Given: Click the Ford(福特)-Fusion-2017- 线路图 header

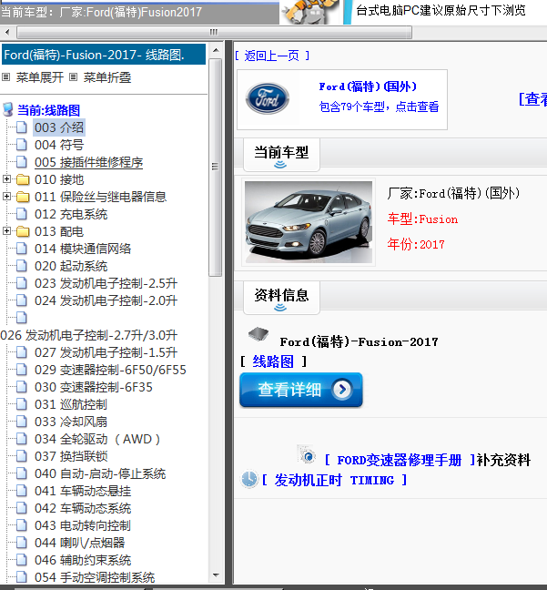Looking at the screenshot, I should 104,55.
